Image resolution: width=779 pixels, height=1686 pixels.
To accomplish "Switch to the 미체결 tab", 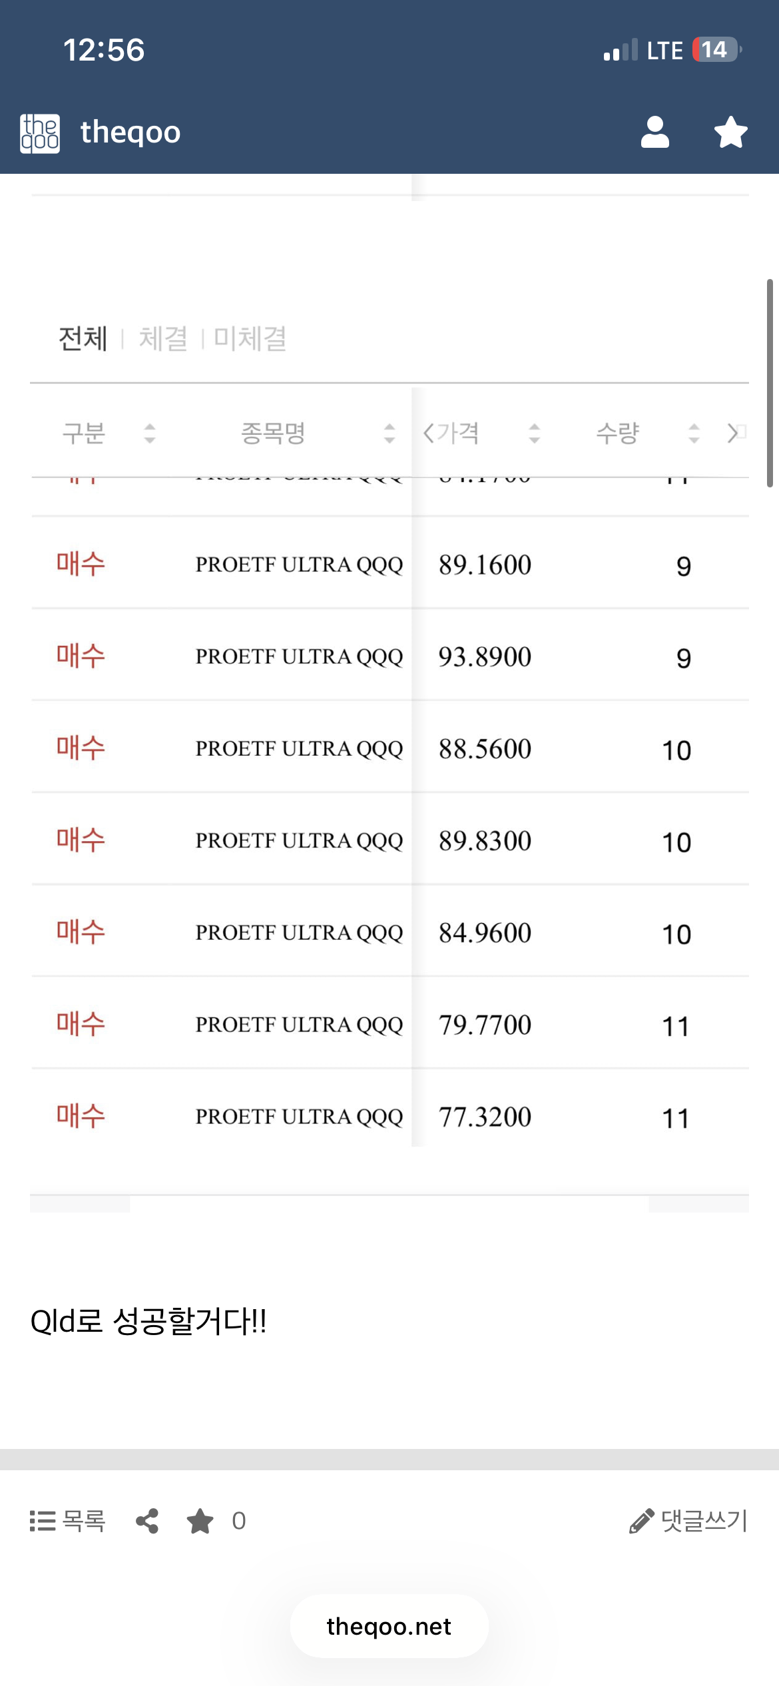I will (250, 339).
